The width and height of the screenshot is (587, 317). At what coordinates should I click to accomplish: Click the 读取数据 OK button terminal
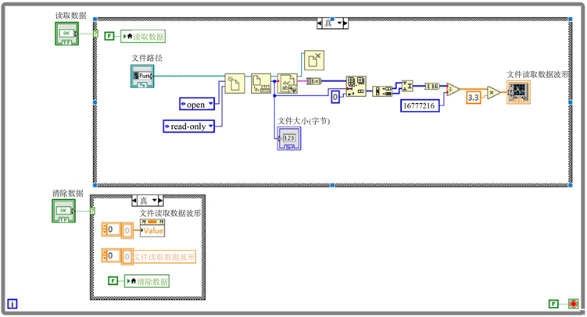coord(66,34)
